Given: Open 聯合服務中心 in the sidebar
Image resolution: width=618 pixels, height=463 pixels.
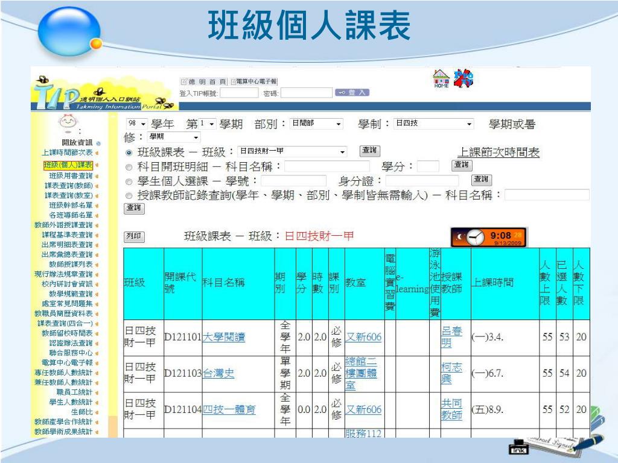Looking at the screenshot, I should coord(71,353).
